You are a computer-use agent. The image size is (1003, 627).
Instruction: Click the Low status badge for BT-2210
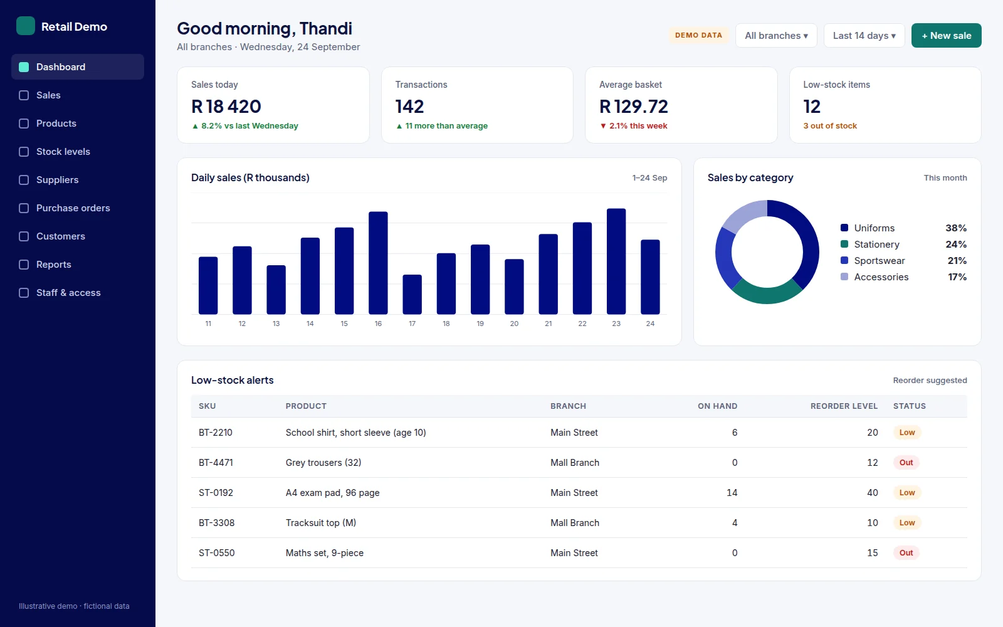coord(907,433)
